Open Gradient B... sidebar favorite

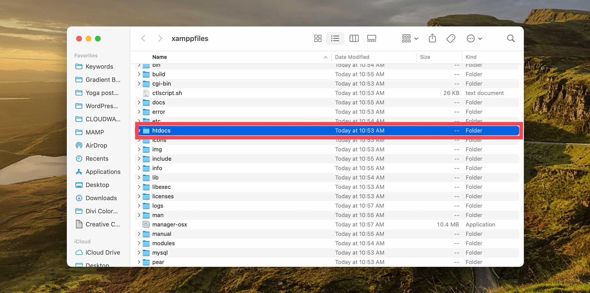pos(98,80)
